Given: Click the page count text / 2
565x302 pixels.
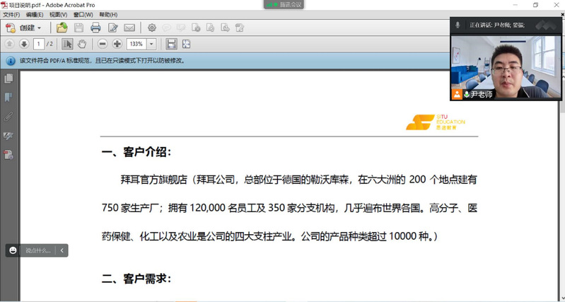Looking at the screenshot, I should tap(49, 44).
